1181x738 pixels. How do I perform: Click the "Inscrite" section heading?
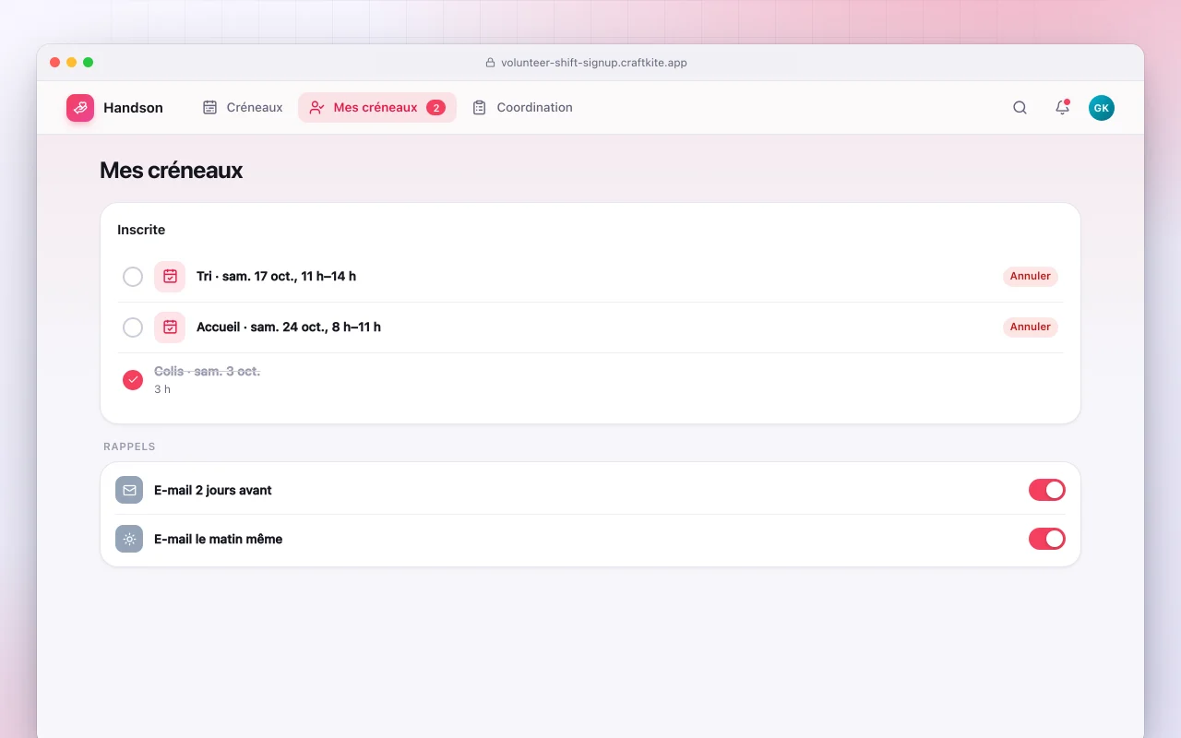(x=141, y=230)
